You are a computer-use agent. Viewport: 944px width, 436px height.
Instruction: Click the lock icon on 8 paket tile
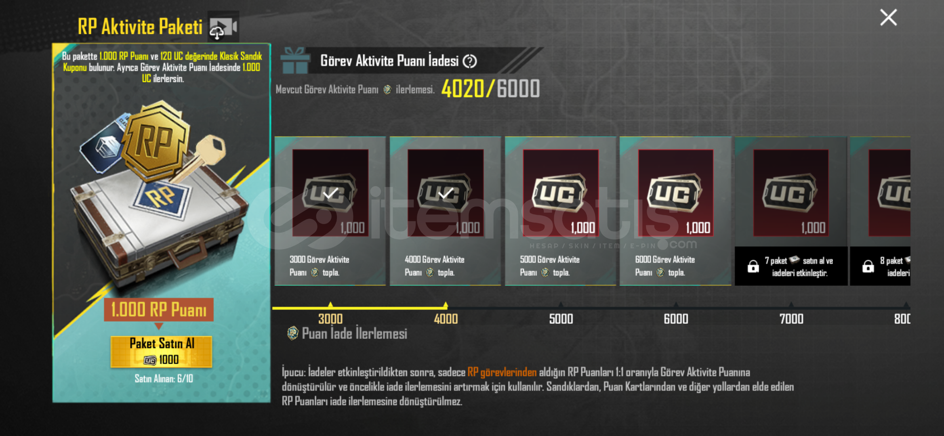click(868, 266)
